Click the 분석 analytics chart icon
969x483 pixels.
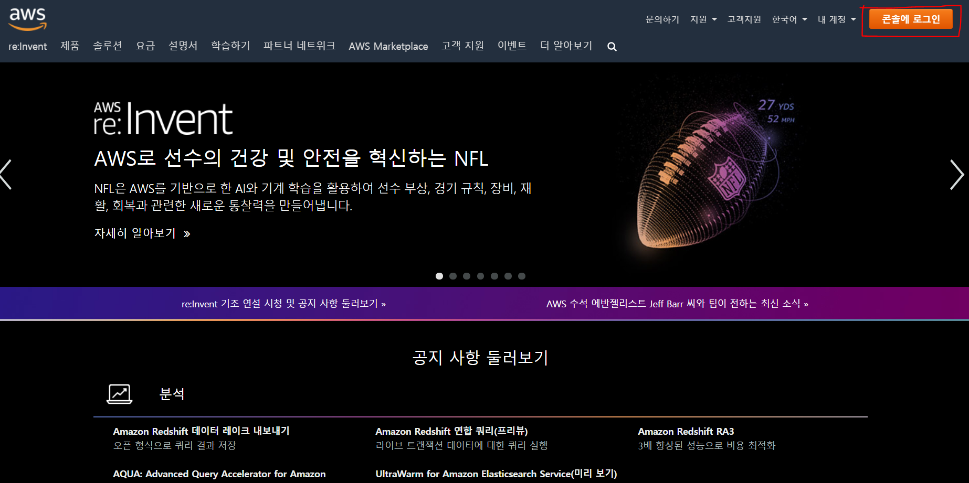click(x=119, y=394)
